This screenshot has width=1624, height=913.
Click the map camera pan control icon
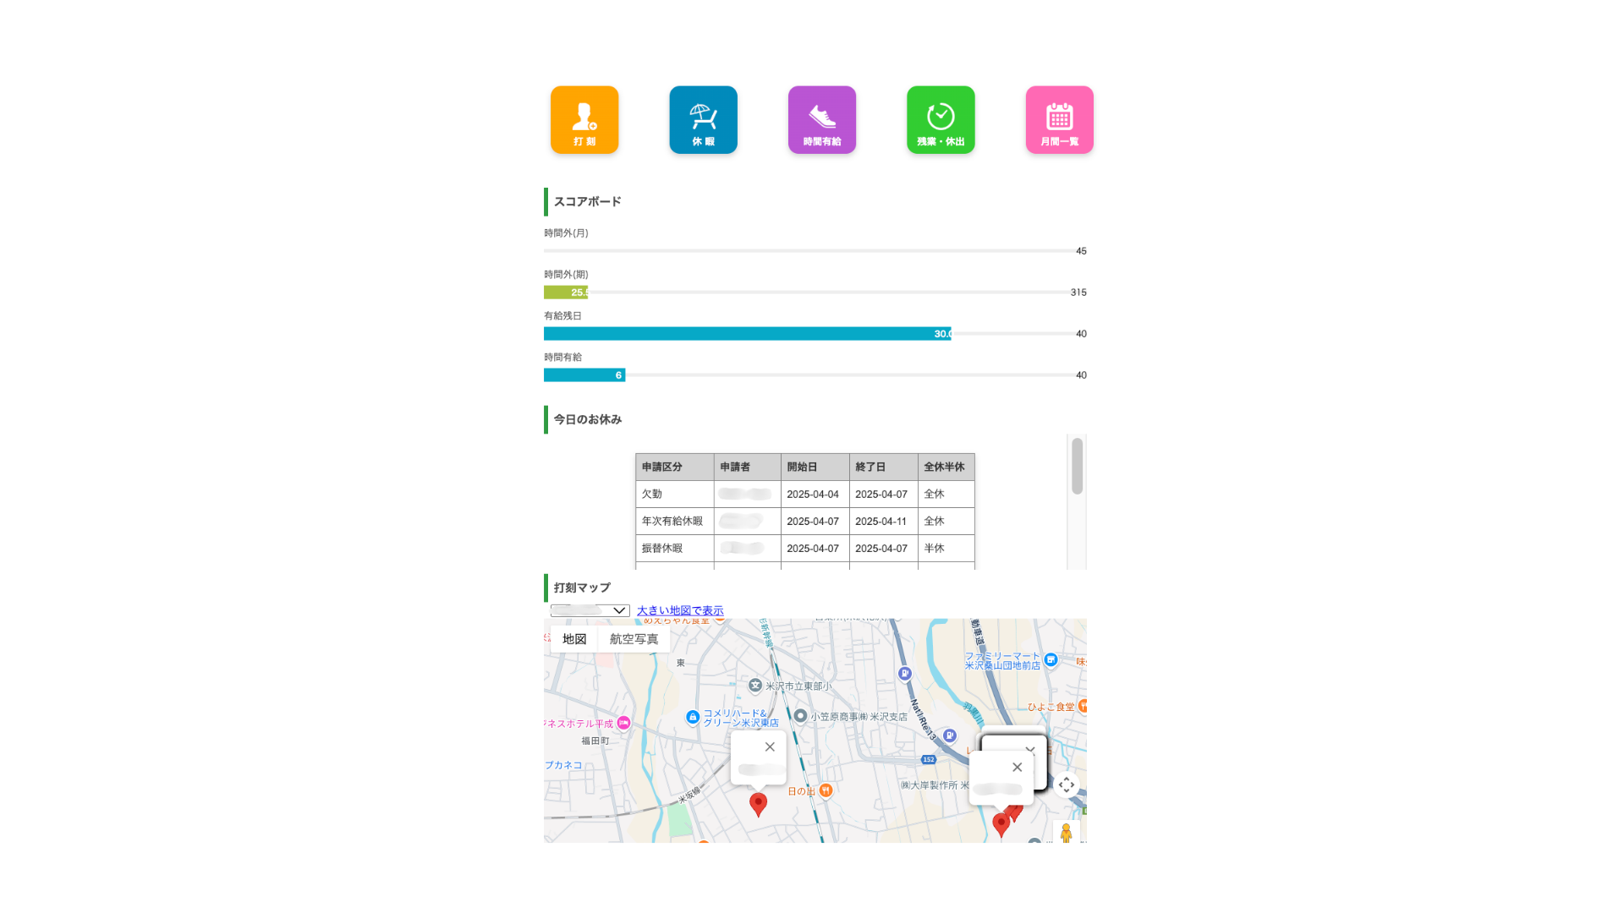pyautogui.click(x=1066, y=785)
